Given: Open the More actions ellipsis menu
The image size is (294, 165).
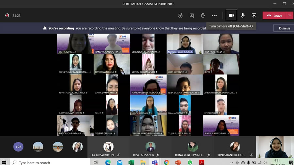Looking at the screenshot, I should tap(214, 15).
